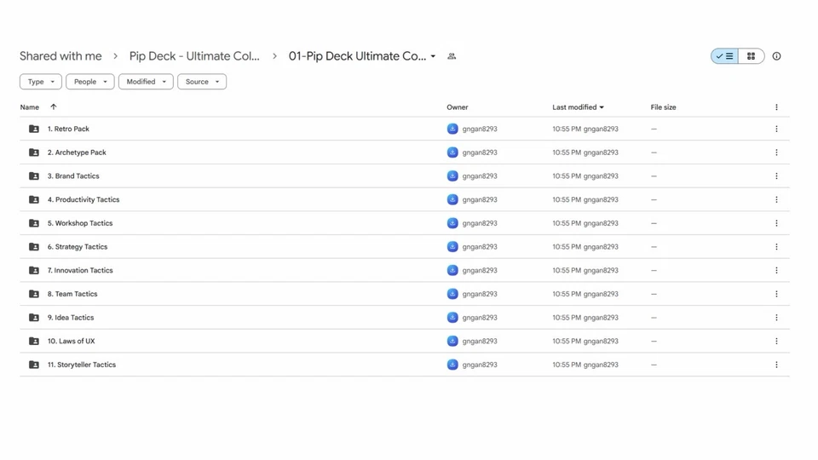818x460 pixels.
Task: Click the folder icon of 3. Brand Tactics
Action: tap(34, 176)
